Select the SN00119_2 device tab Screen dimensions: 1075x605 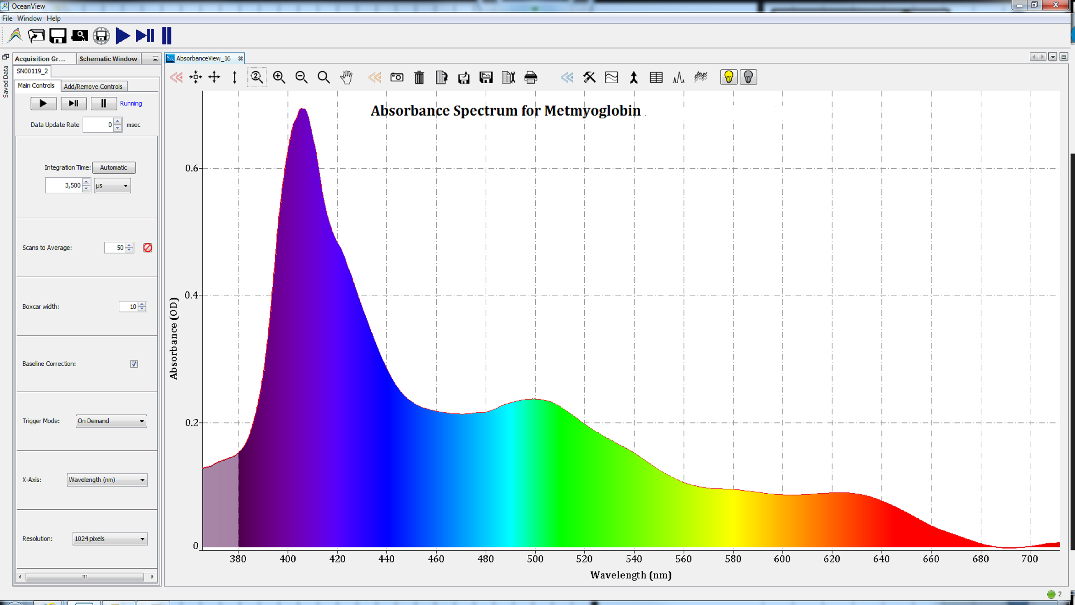point(32,71)
